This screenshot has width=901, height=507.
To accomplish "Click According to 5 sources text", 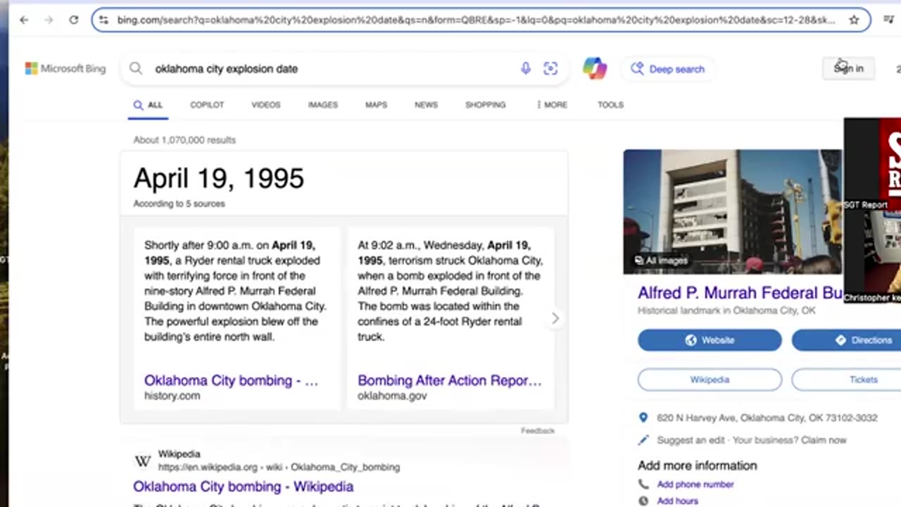I will coord(179,204).
